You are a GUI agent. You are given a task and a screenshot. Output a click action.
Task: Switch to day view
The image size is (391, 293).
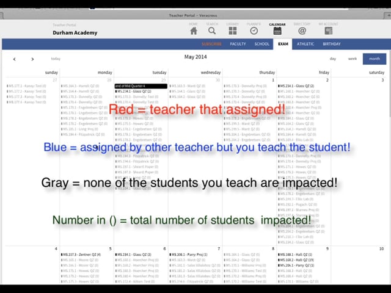(332, 59)
